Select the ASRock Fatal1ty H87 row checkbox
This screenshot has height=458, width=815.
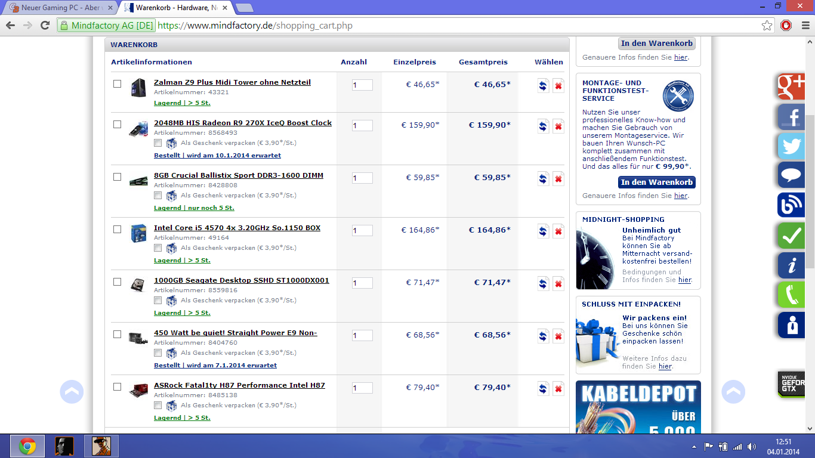118,386
